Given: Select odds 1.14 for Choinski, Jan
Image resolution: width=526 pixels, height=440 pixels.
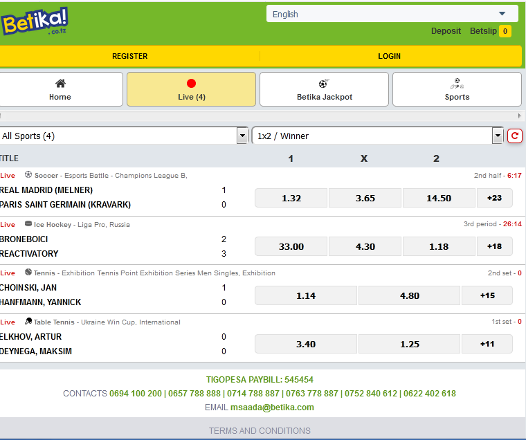Looking at the screenshot, I should [306, 295].
